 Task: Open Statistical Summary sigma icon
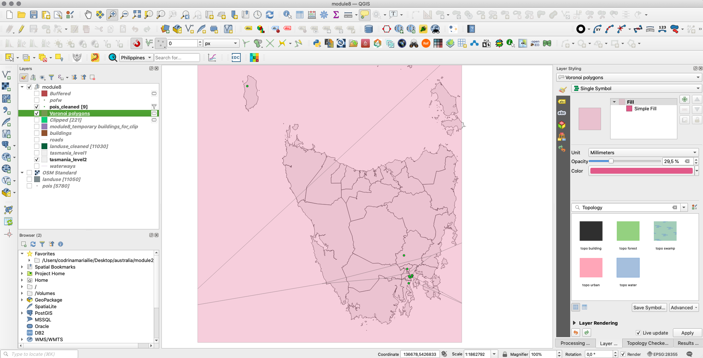click(336, 15)
